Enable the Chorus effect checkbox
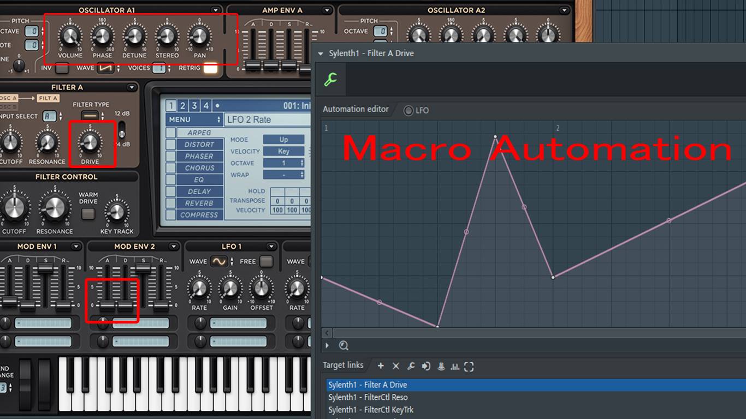Screen dimensions: 746x419 pos(171,168)
